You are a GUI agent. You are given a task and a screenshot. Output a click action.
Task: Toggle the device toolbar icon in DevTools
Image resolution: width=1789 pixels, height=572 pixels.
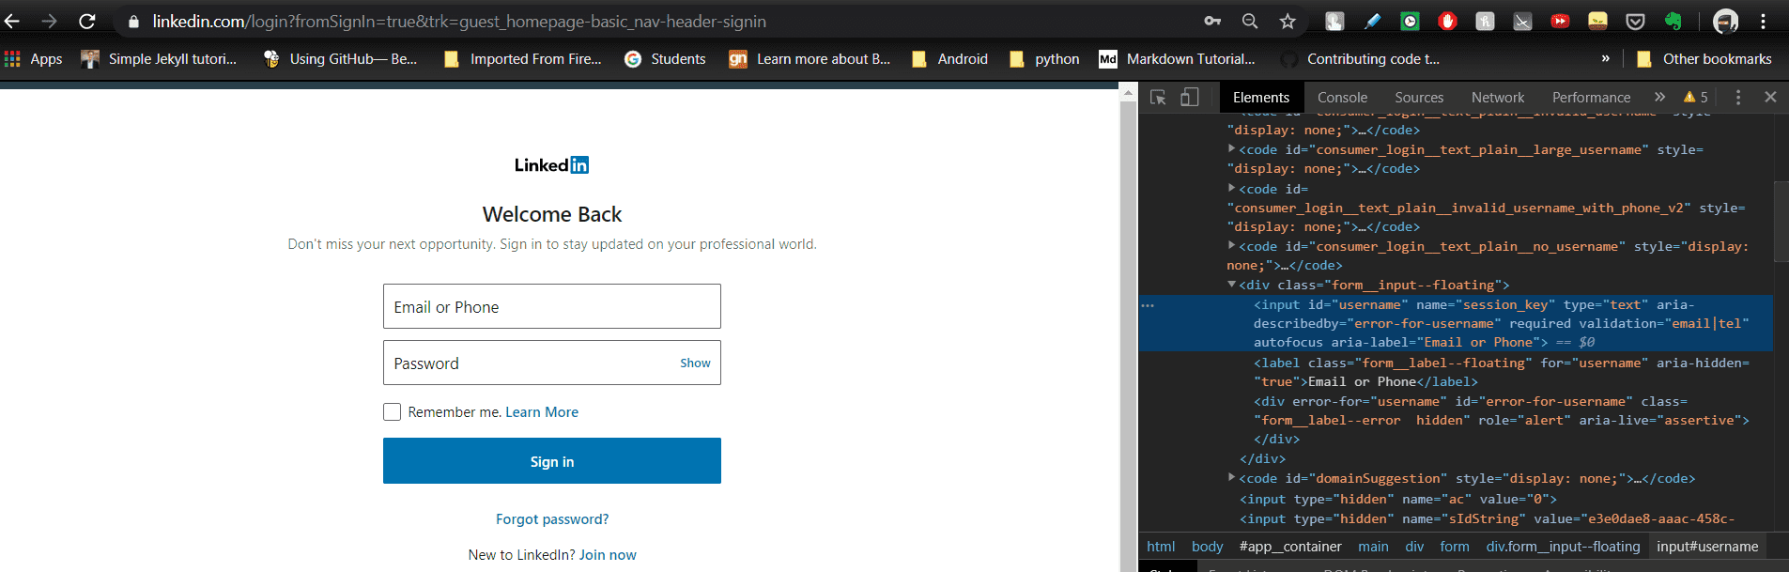(x=1190, y=97)
